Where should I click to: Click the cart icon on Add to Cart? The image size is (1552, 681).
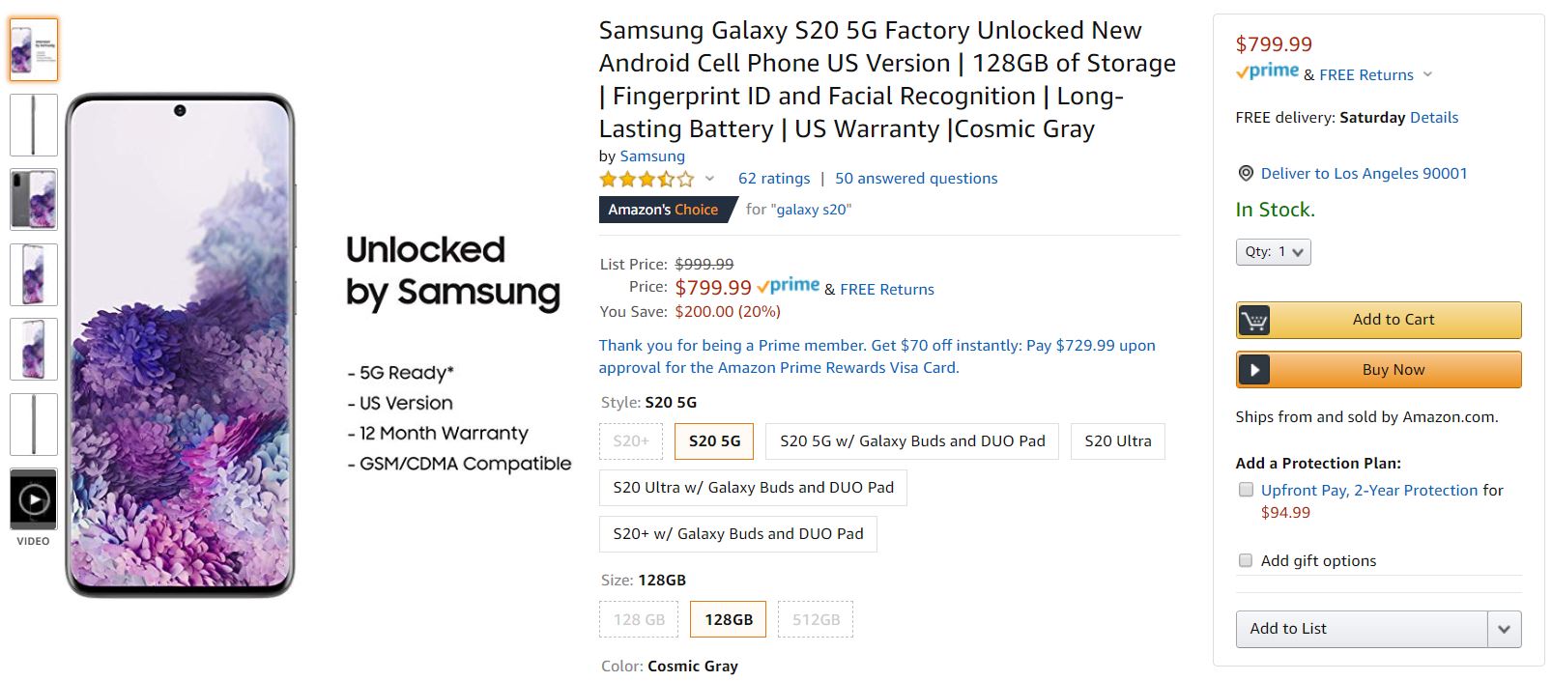1254,320
